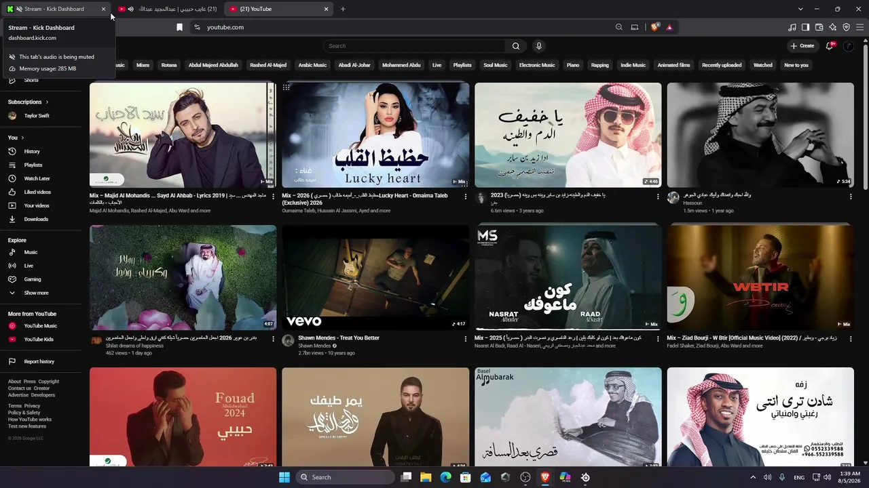Screen dimensions: 869x488
Task: Open the How YouTube works link
Action: 30,420
